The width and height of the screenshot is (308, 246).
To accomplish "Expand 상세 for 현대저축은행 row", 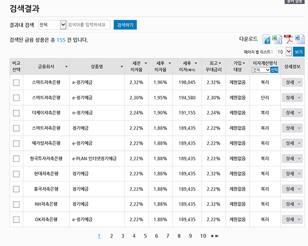I will pyautogui.click(x=292, y=174).
